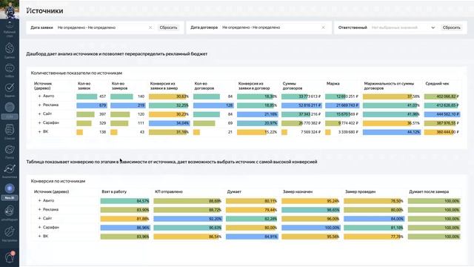Open the Ответственный dropdown
Screen dimensions: 474x267
[x=403, y=27]
